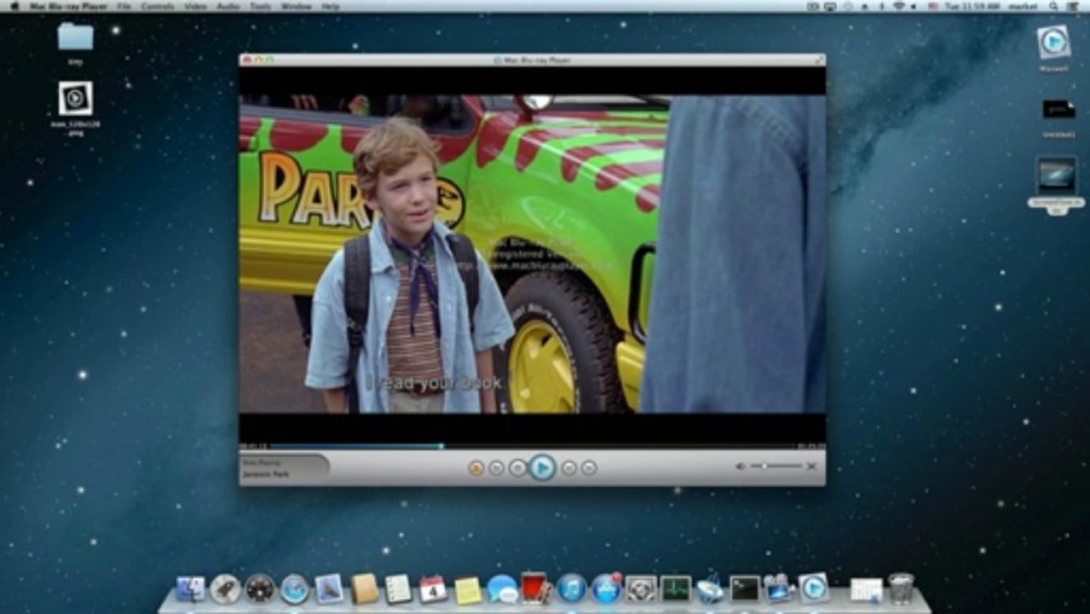Open yellow Notes in the Dock
1090x614 pixels.
point(468,590)
